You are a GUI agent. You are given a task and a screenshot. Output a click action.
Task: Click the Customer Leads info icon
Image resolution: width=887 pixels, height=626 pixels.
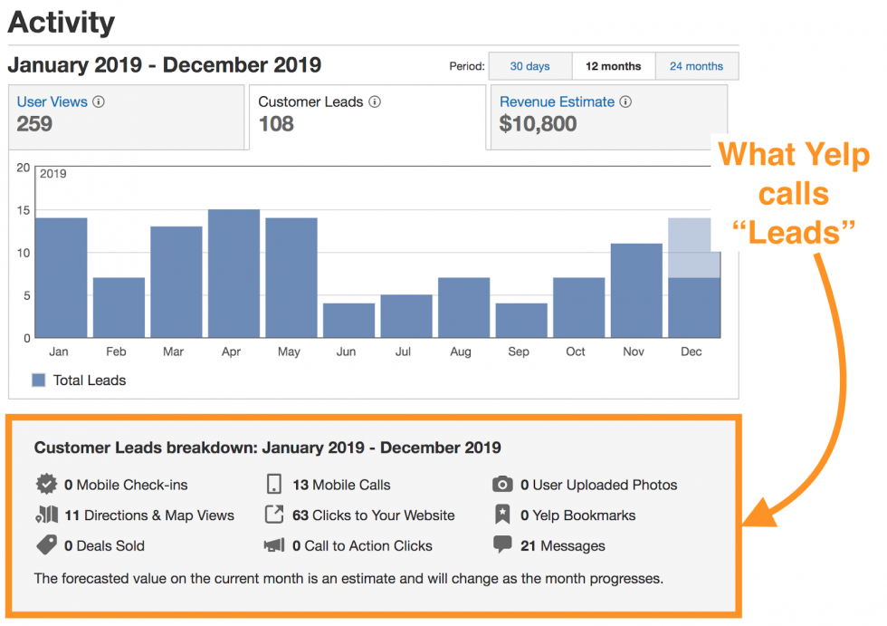coord(375,101)
